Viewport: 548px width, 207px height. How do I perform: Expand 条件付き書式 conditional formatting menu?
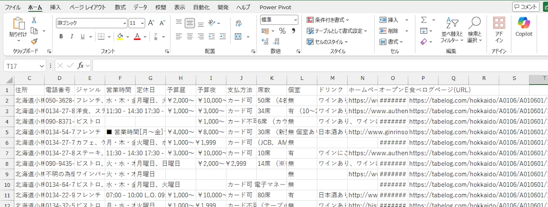(x=328, y=20)
